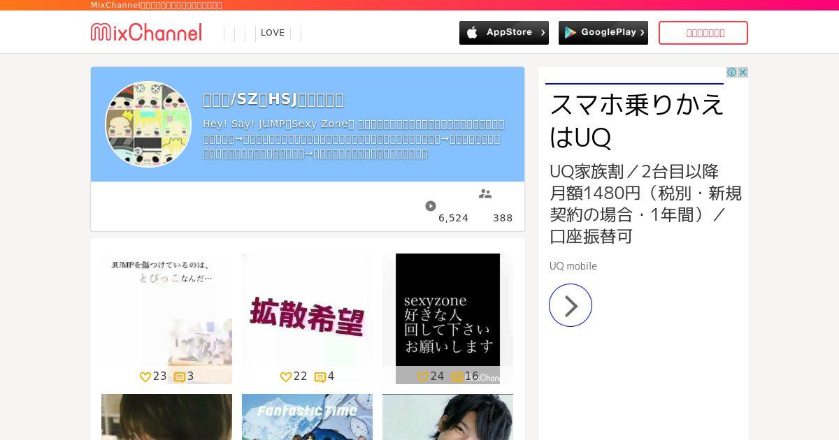839x440 pixels.
Task: Click the Apple logo in AppStore button
Action: 473,33
